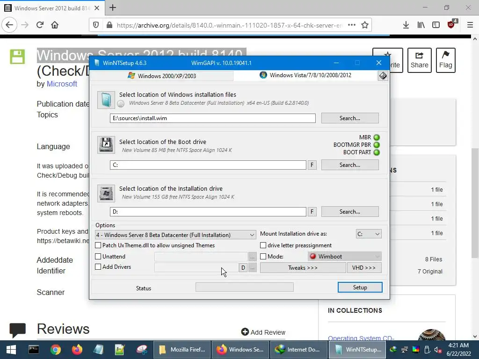Open the Windows edition selection dropdown
Screen dimensions: 479x359
point(175,235)
